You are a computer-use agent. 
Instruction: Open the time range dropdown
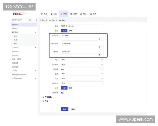point(102,69)
